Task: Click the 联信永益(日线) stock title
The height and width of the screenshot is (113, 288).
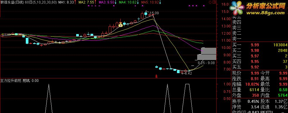Action: click(x=12, y=2)
